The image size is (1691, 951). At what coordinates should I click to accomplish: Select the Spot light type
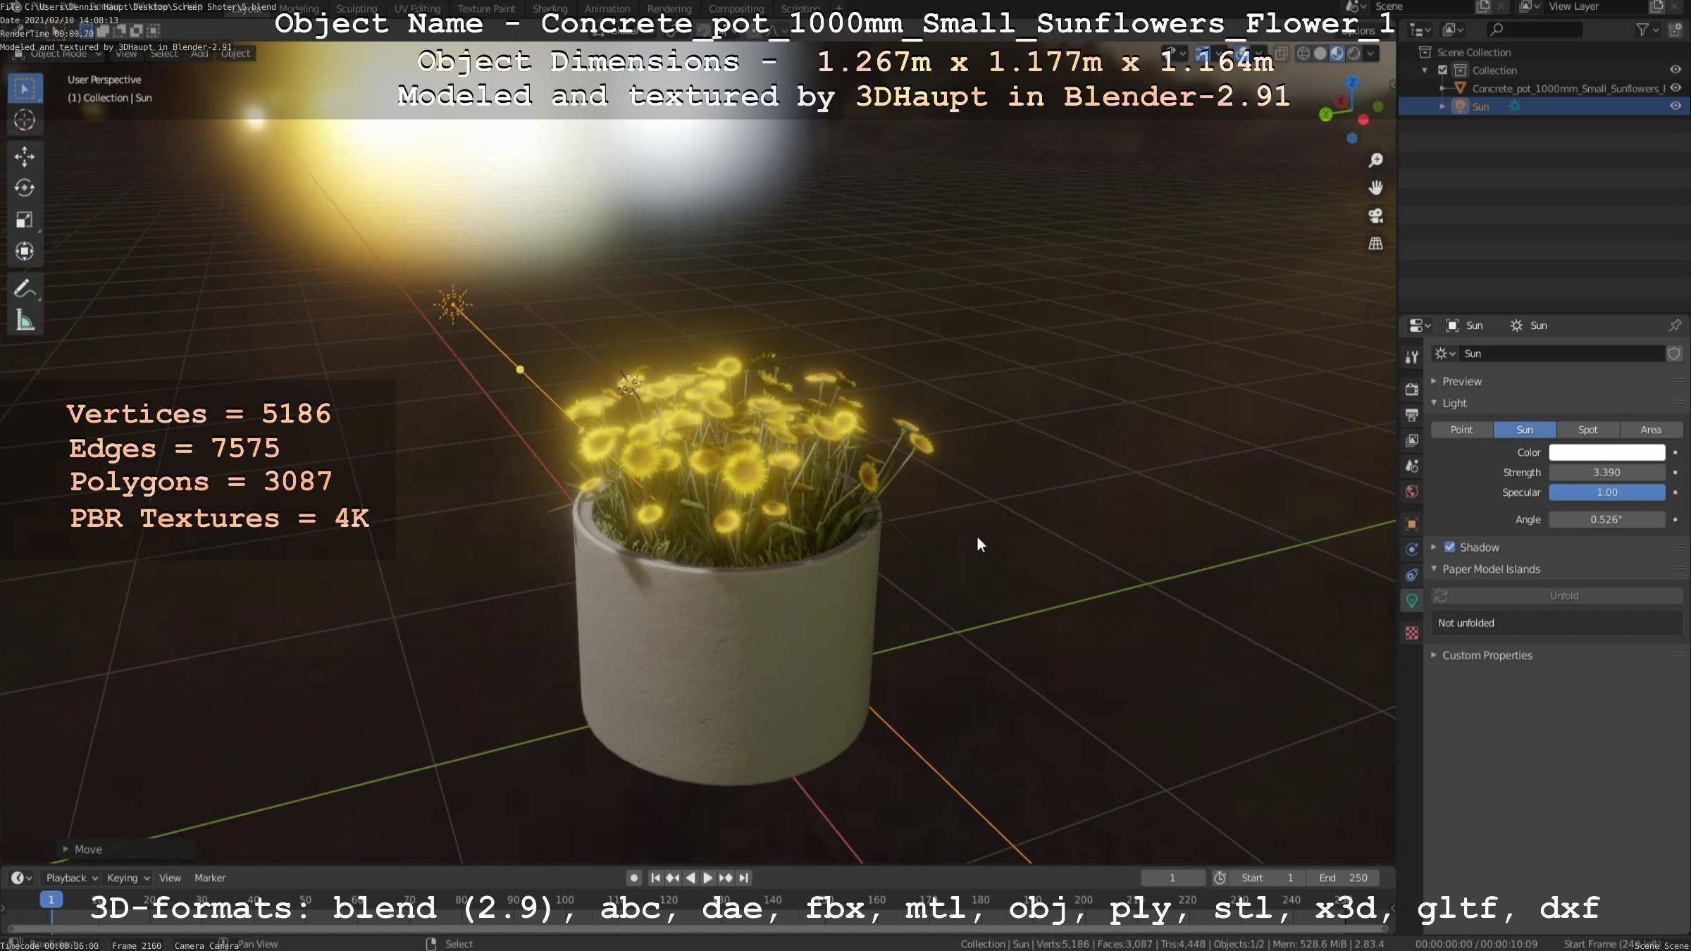click(x=1587, y=430)
